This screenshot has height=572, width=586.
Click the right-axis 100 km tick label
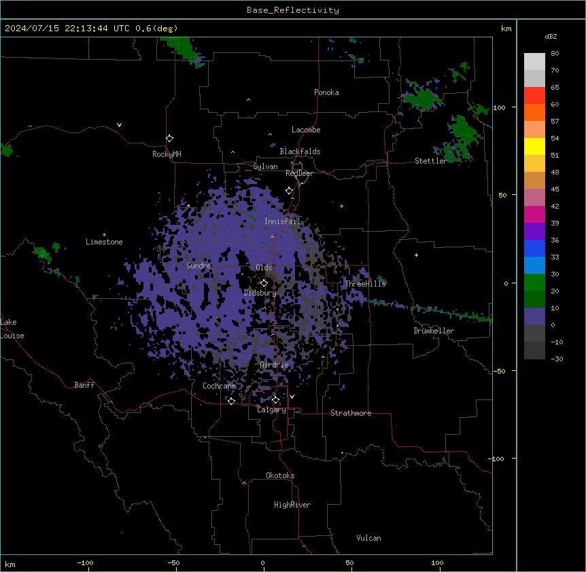499,107
